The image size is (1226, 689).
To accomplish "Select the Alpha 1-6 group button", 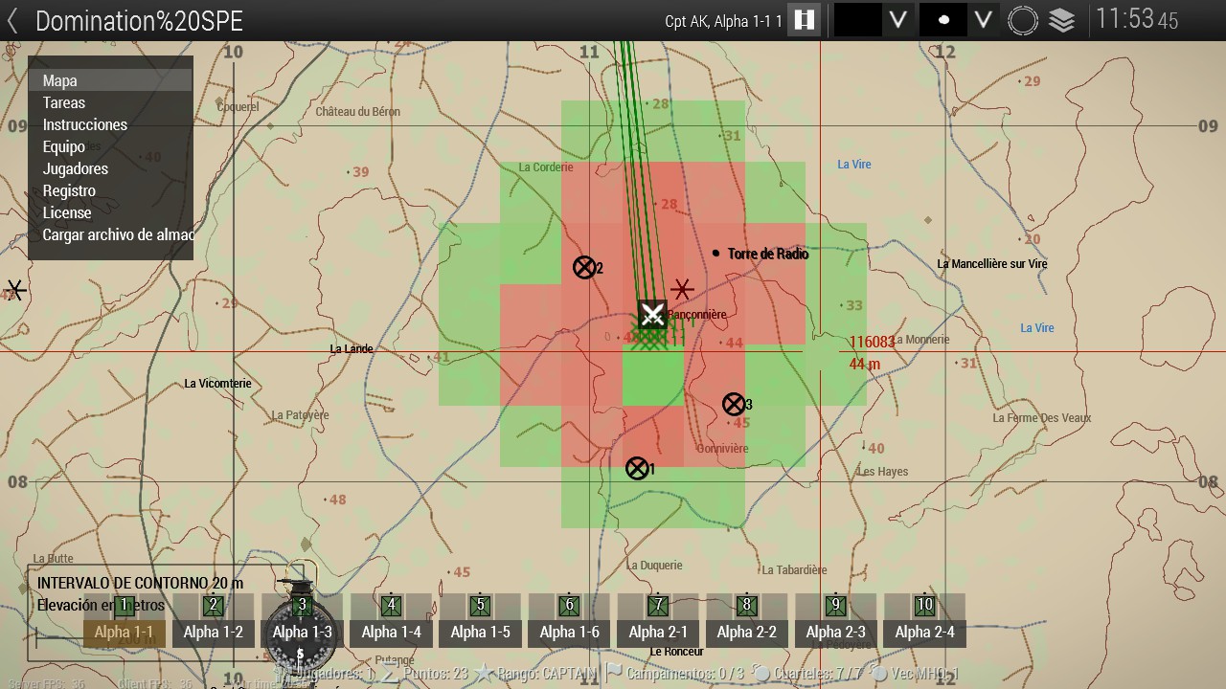I will (569, 632).
